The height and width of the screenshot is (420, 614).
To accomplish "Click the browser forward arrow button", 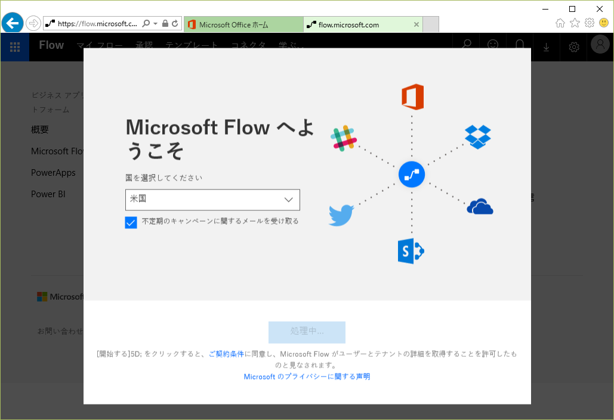I will [33, 23].
